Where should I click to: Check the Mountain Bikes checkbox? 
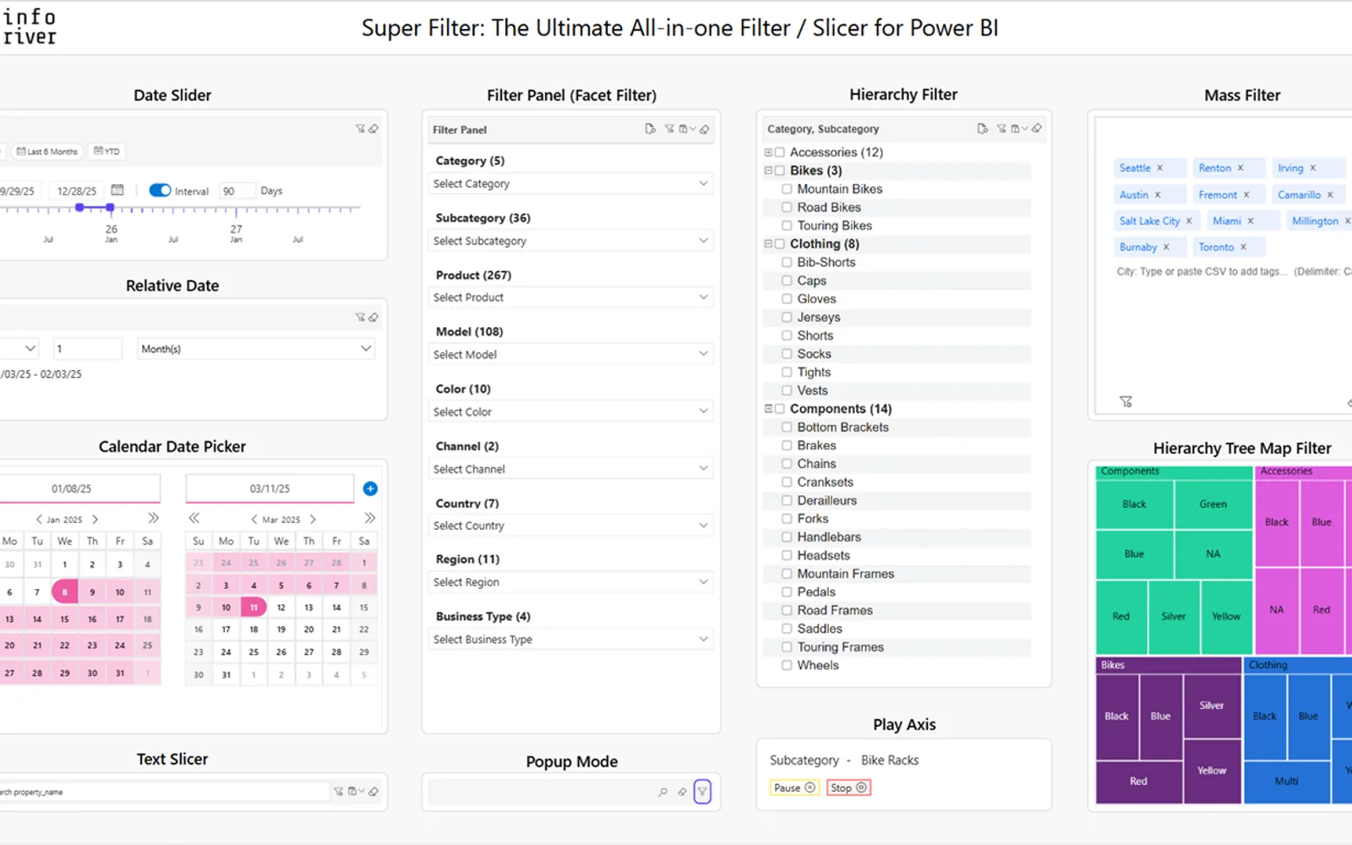[x=787, y=189]
